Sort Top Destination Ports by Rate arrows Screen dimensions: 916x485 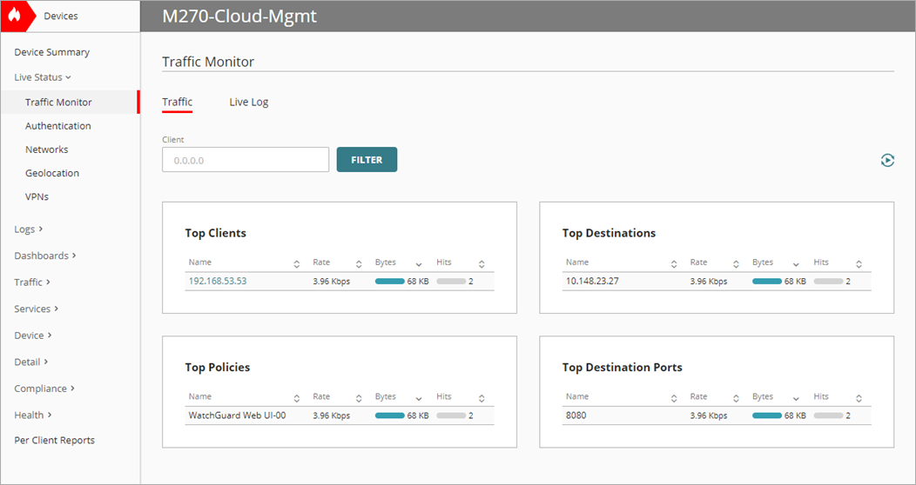[x=736, y=399]
